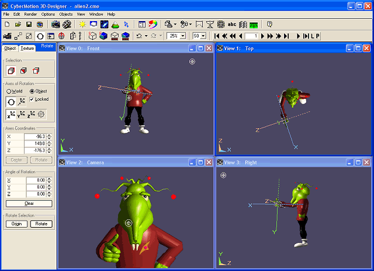Click the abc text object icon
374x271 pixels.
(232, 24)
